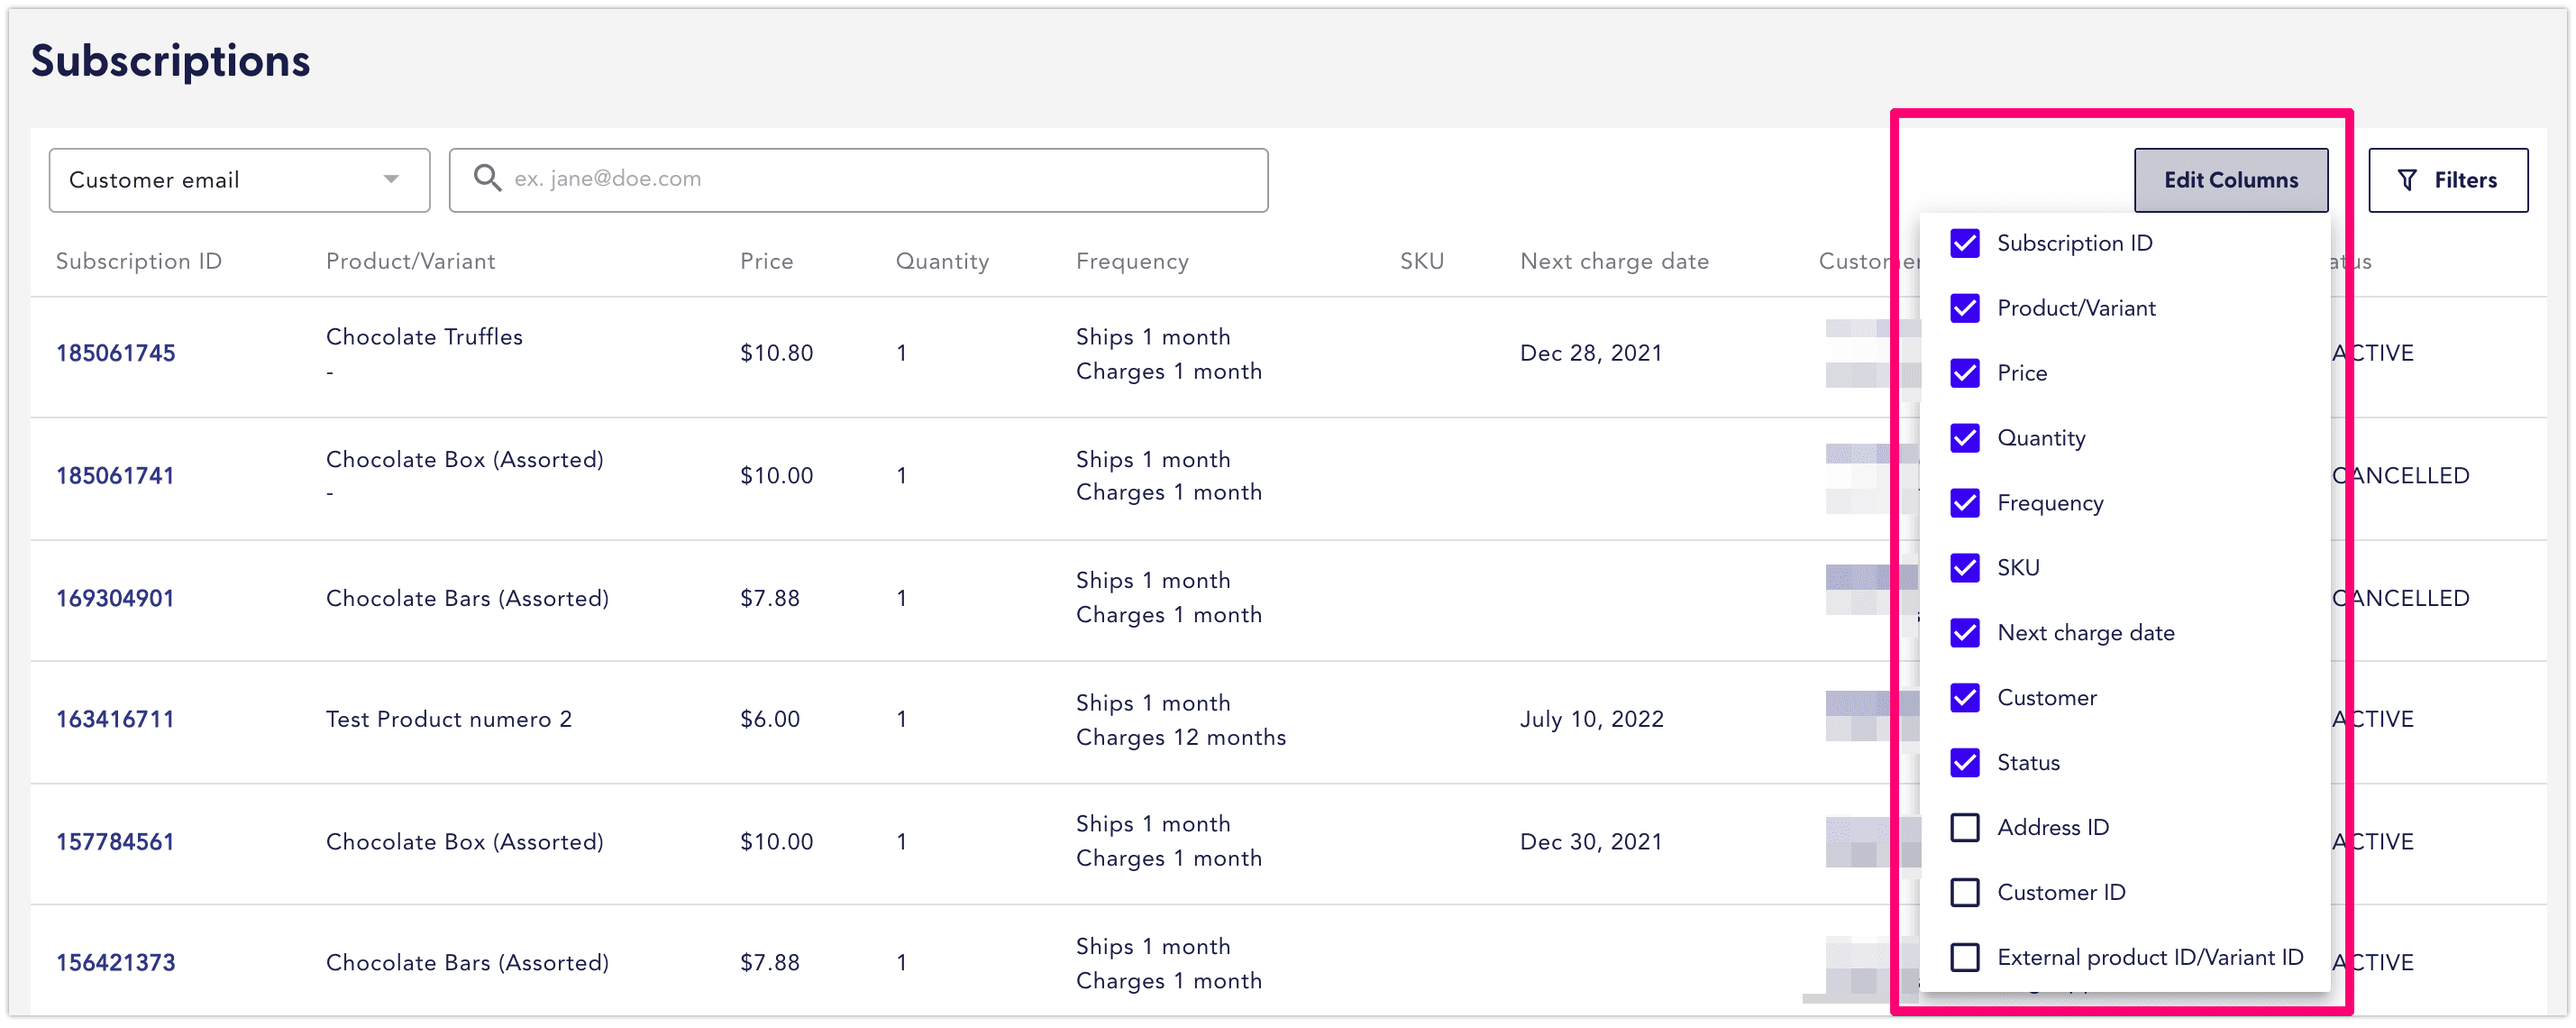This screenshot has height=1028, width=2576.
Task: Sort by the Next charge date column header
Action: tap(1614, 261)
